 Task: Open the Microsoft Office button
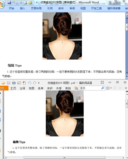point(2,5)
